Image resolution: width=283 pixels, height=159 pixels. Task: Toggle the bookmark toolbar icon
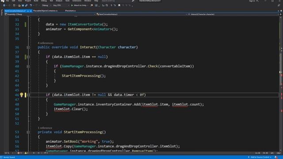click(x=119, y=5)
